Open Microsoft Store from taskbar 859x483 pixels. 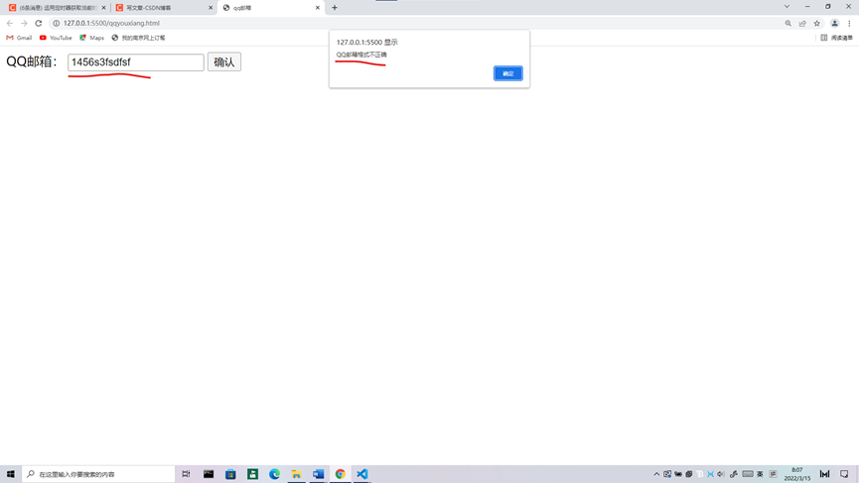pyautogui.click(x=230, y=474)
